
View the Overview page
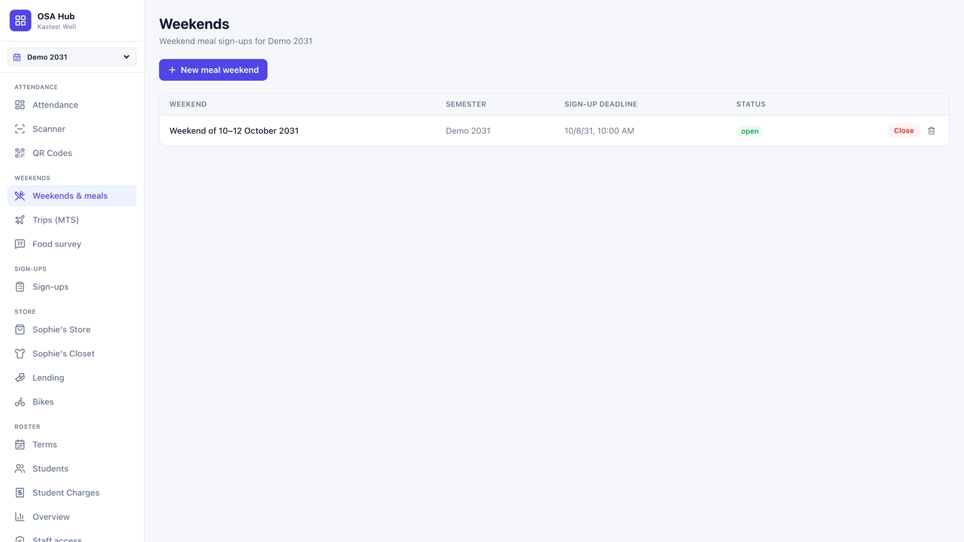[x=72, y=517]
